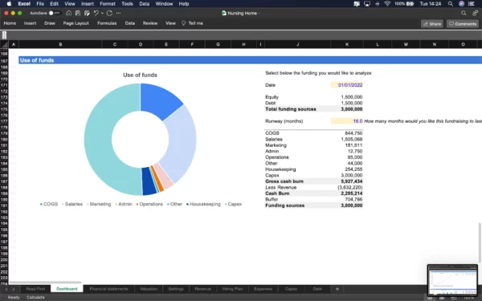Screen dimensions: 482x301
Task: Click the search magnifier in the Excel title bar
Action: click(x=464, y=13)
